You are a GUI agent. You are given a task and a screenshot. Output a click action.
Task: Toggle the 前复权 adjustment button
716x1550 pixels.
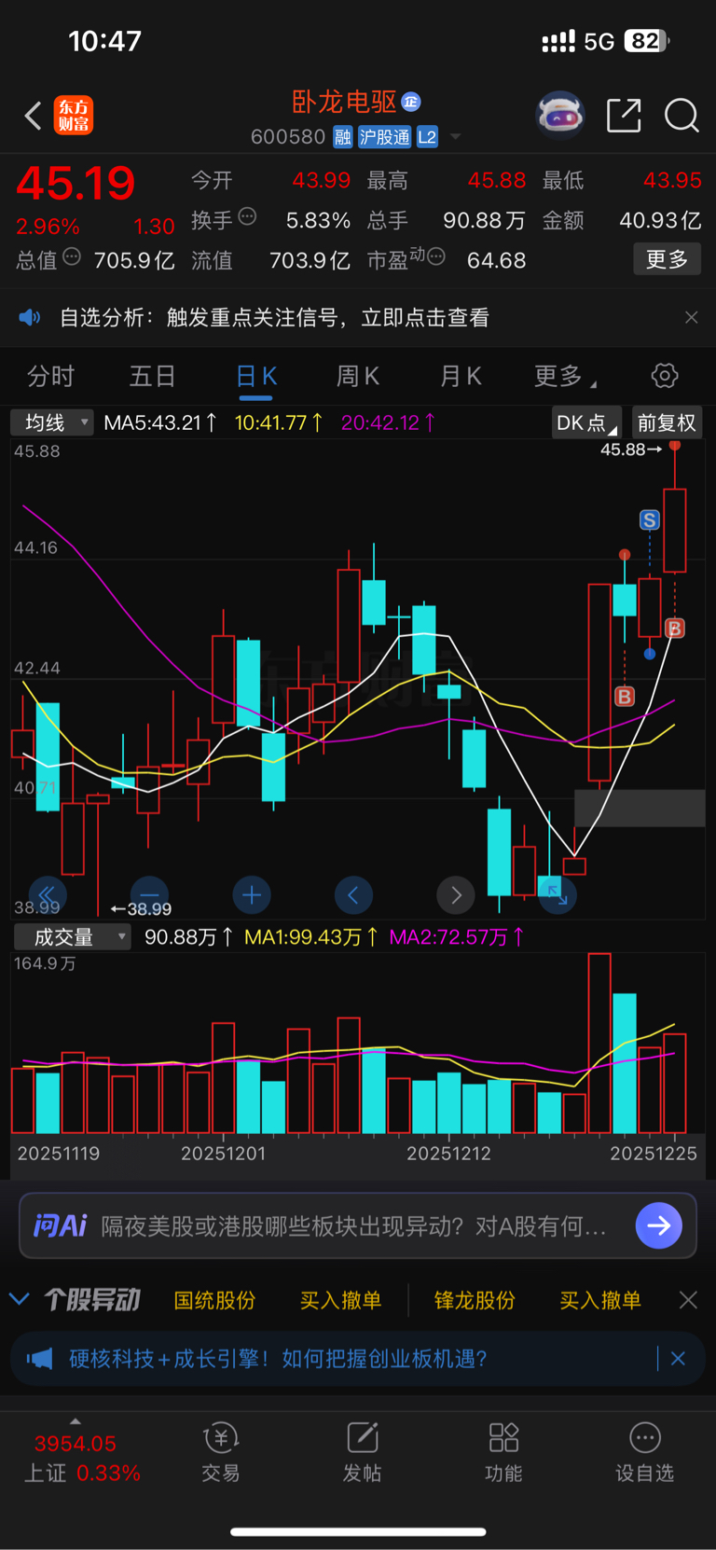(x=667, y=422)
